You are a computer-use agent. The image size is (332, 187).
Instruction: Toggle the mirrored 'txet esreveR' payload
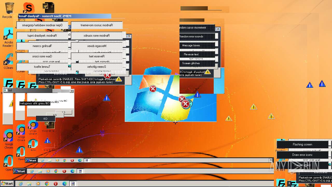[97, 56]
